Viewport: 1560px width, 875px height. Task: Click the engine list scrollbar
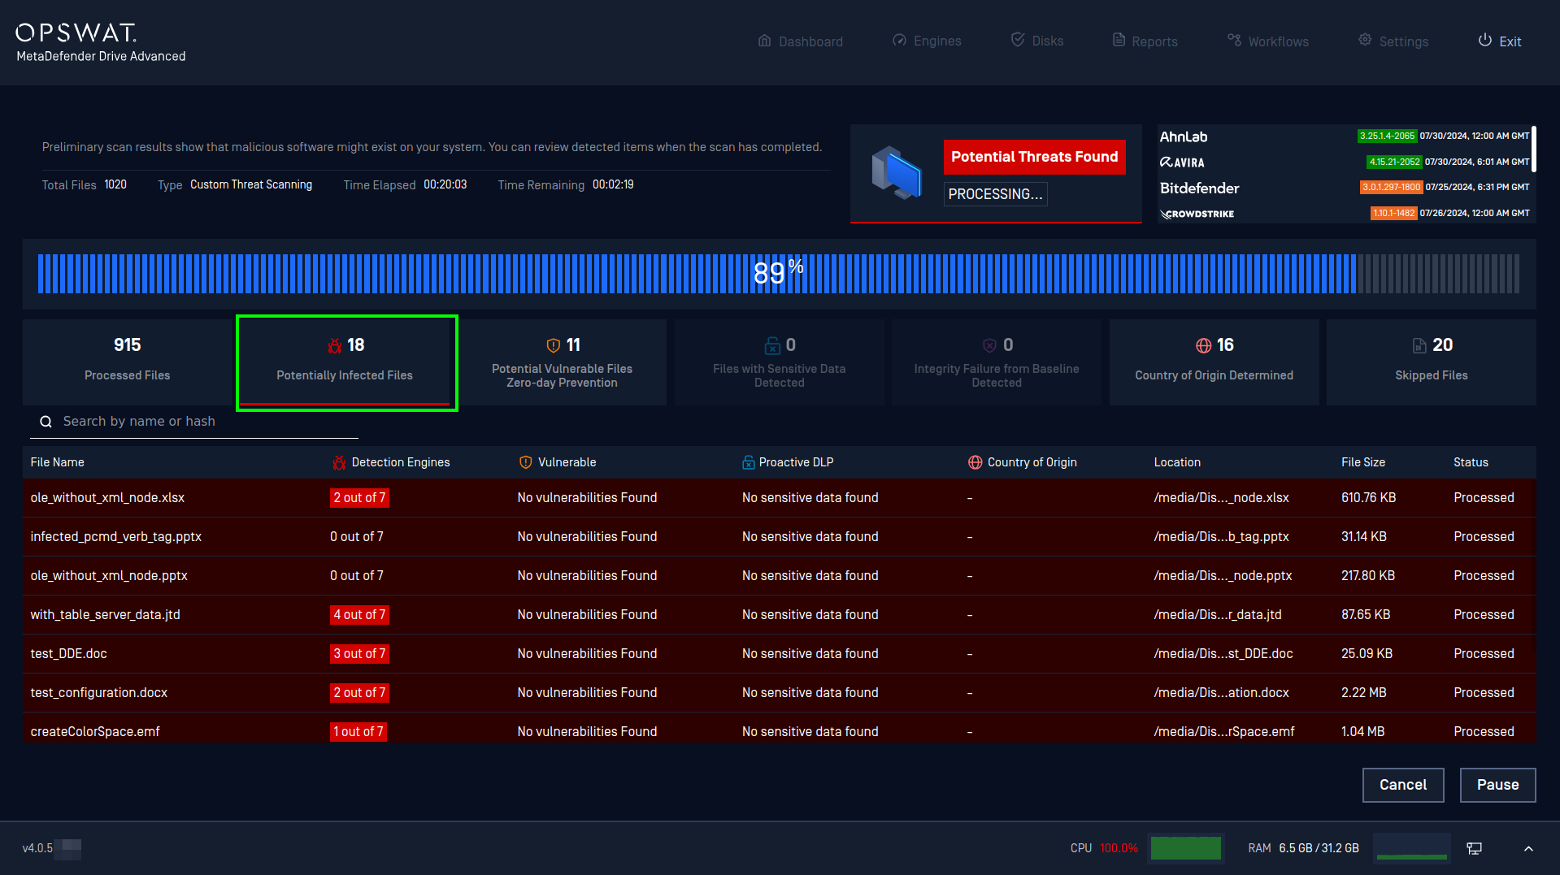coord(1533,148)
